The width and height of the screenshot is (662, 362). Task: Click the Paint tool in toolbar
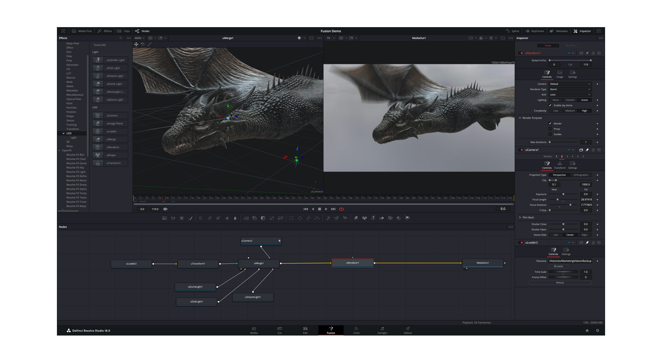tap(190, 218)
